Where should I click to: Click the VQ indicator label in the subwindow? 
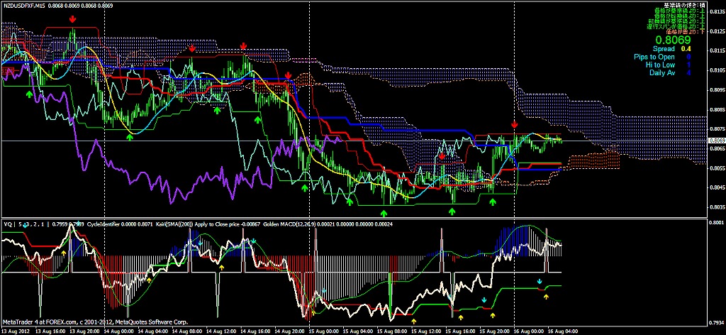click(x=6, y=224)
